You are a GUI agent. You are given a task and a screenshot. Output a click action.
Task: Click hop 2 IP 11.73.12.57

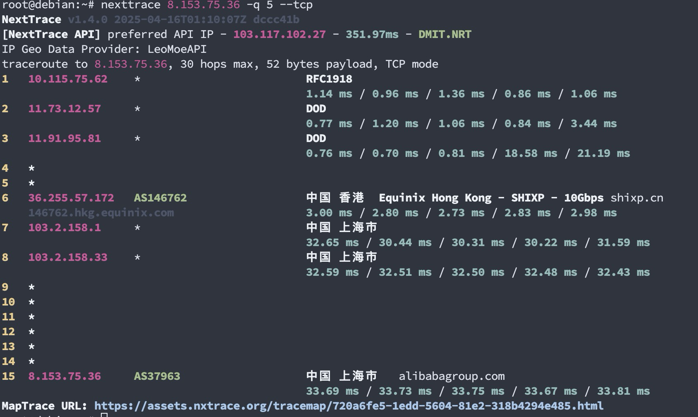click(x=65, y=109)
